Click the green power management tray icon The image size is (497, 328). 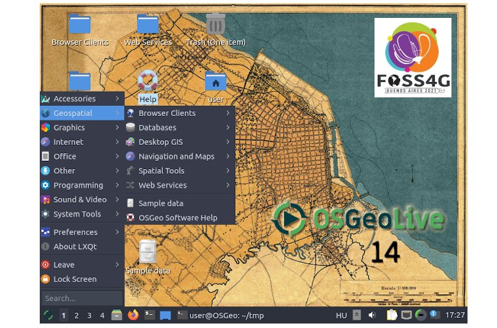421,315
